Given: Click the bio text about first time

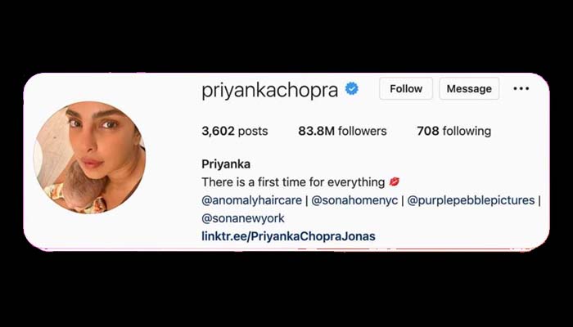Looking at the screenshot, I should [293, 181].
